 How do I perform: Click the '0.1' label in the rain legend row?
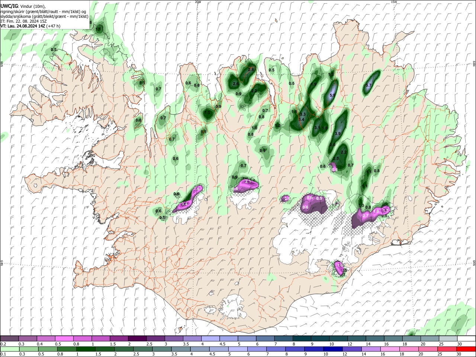click(3, 354)
